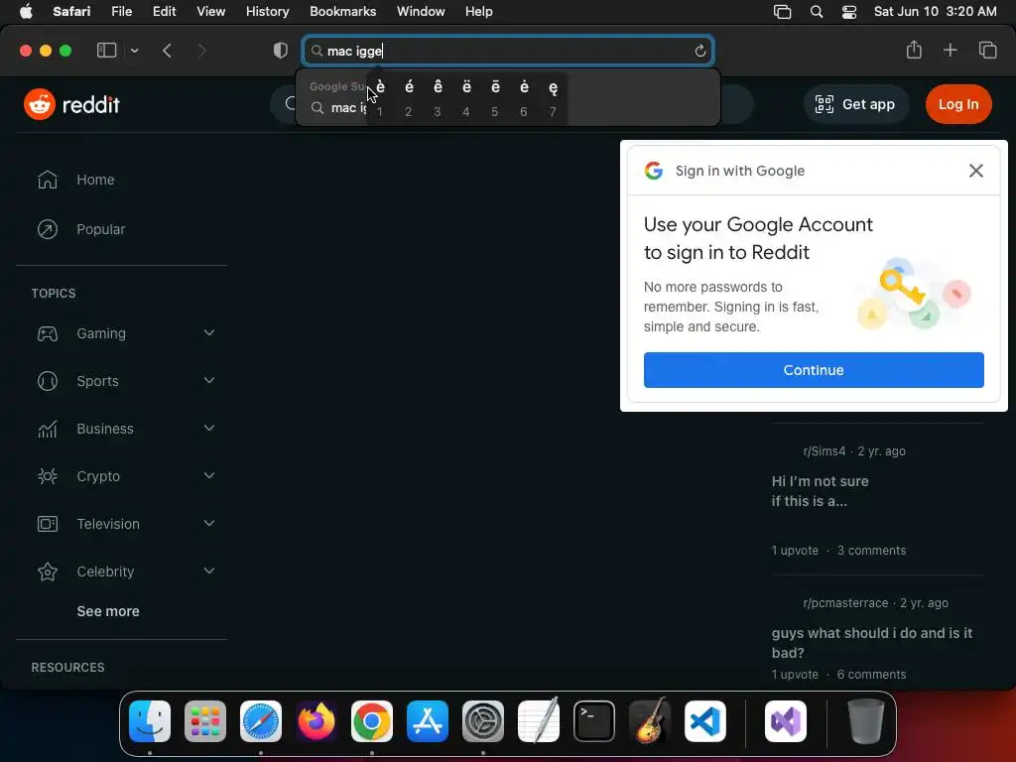Choose accented character é
1016x762 pixels.
point(409,98)
